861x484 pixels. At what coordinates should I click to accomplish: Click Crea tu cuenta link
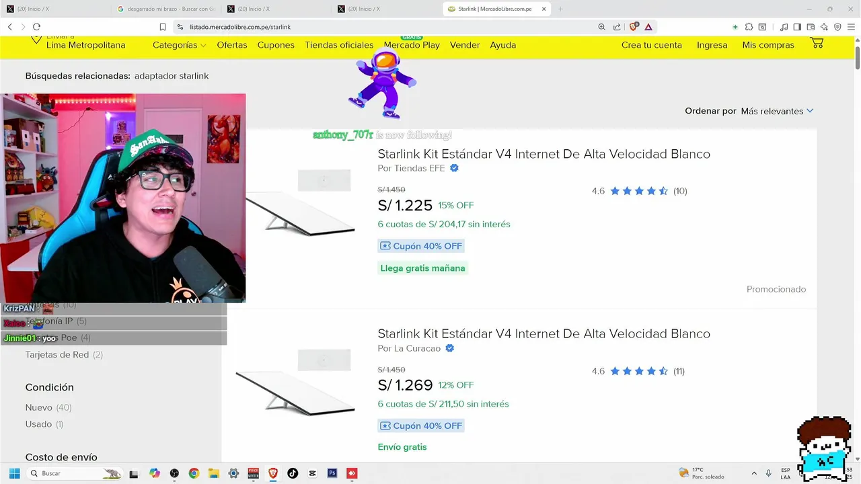[x=652, y=45]
